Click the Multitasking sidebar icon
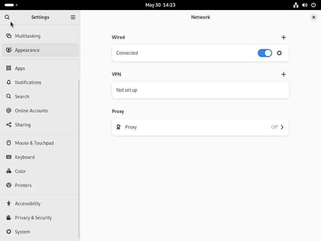This screenshot has width=321, height=241. tap(8, 36)
